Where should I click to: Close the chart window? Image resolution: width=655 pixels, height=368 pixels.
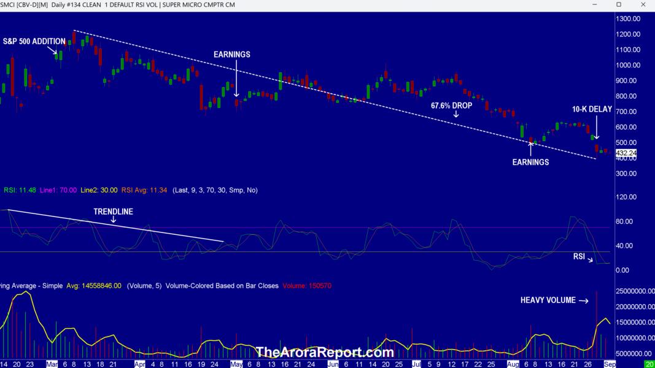(x=643, y=4)
